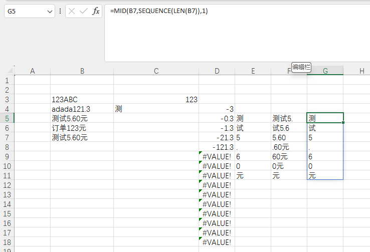Image resolution: width=370 pixels, height=252 pixels.
Task: Click cell E7 containing 5
Action: [x=253, y=137]
